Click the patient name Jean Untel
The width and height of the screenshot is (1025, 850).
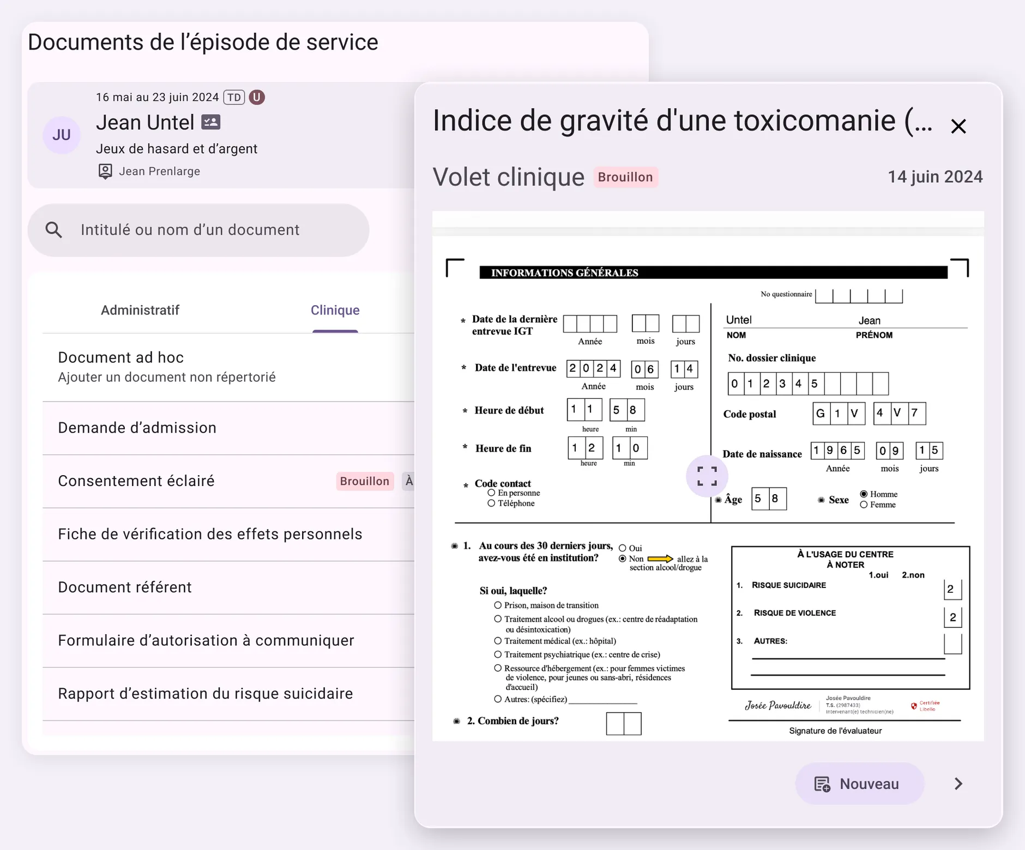[x=145, y=123]
